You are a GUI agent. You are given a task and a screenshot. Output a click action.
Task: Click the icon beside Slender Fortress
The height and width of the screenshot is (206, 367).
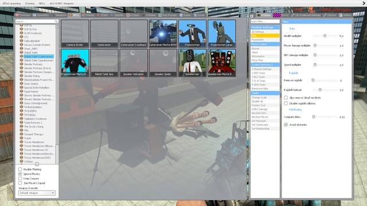22,64
